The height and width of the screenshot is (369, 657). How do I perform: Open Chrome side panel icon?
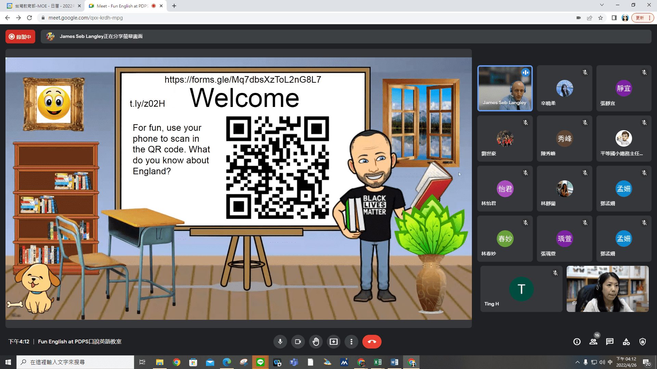click(614, 18)
